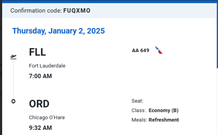The height and width of the screenshot is (135, 218).
Task: Click the Fort Lauderdale city name
Action: [x=47, y=66]
